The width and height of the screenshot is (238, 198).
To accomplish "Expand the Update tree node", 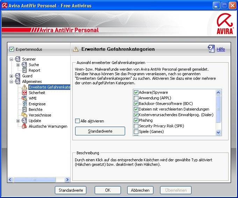I will 18,121.
